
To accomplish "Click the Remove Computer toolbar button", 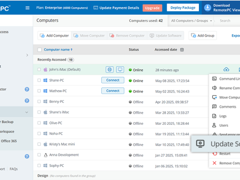I will [x=127, y=36].
